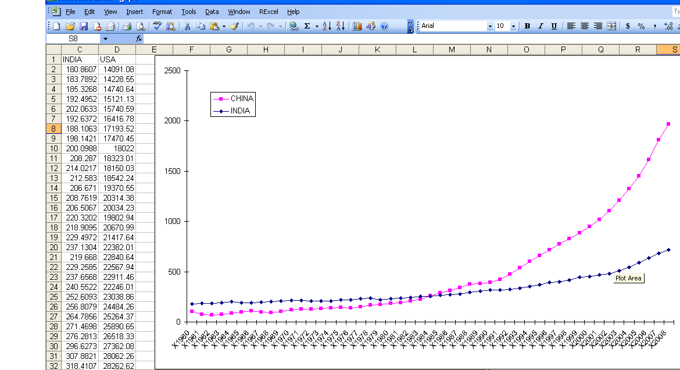Viewport: 680px width, 370px height.
Task: Toggle Bold formatting
Action: click(x=527, y=26)
